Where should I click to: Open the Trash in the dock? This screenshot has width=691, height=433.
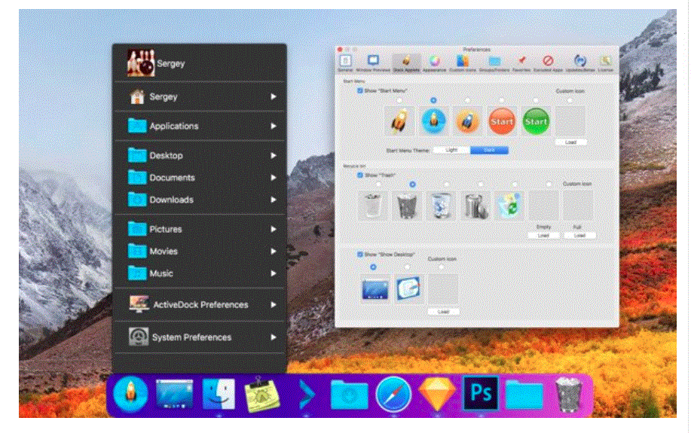click(x=568, y=394)
